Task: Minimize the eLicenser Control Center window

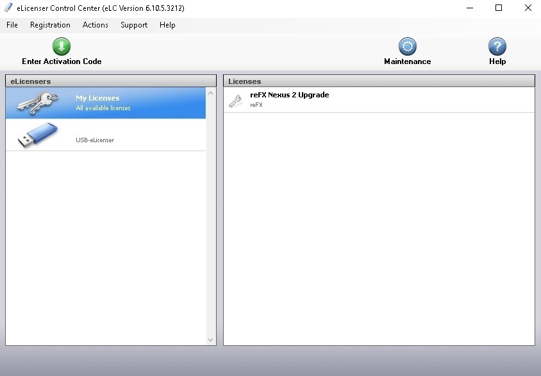Action: [470, 8]
